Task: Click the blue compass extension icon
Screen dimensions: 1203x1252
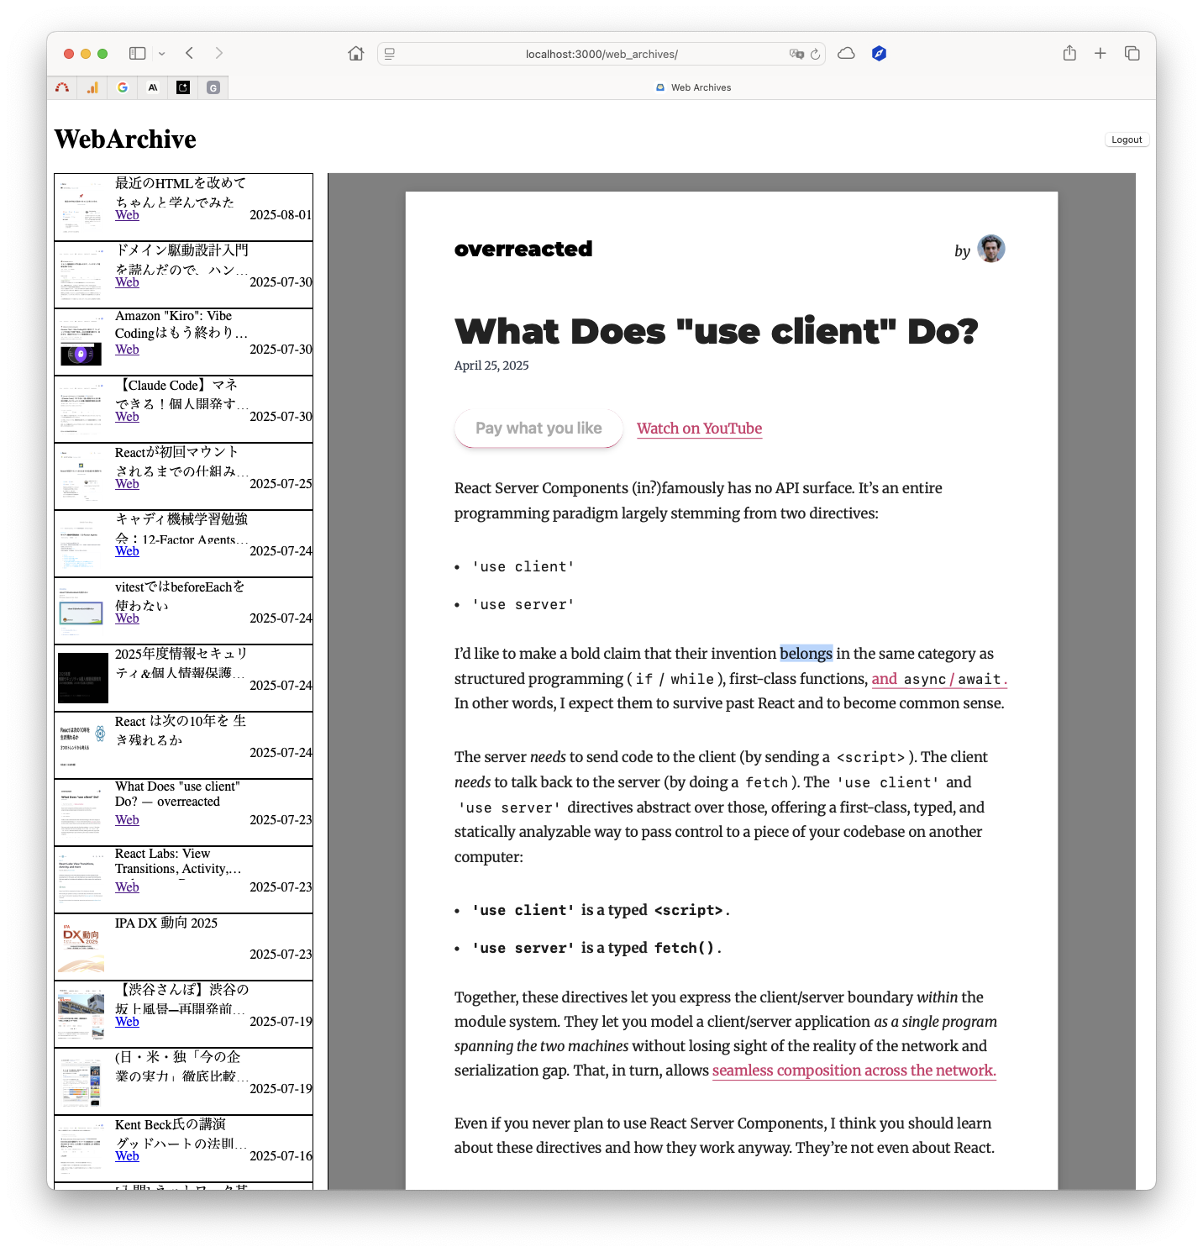Action: pos(879,53)
